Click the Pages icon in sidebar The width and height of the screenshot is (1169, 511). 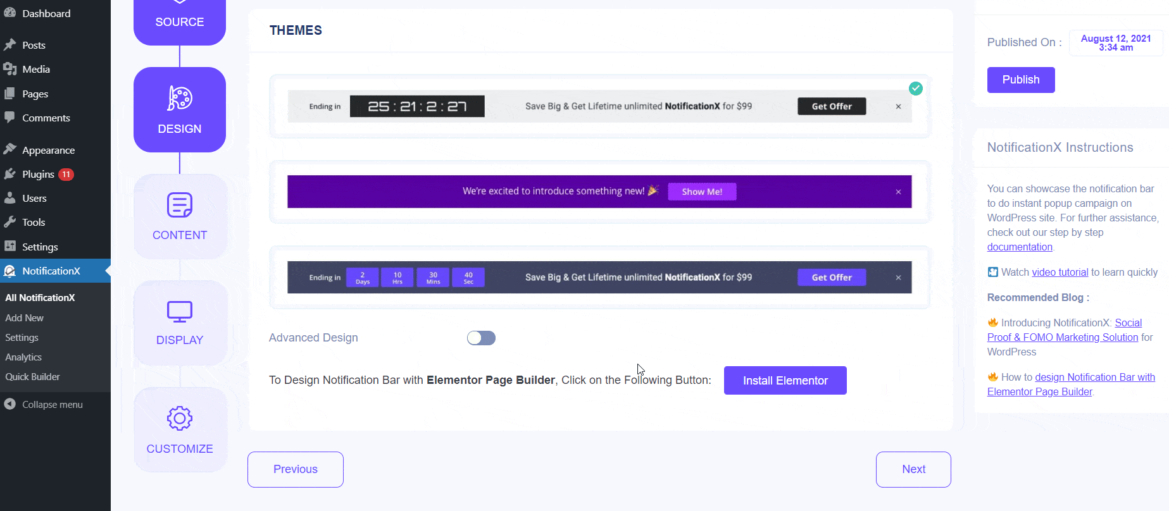9,94
